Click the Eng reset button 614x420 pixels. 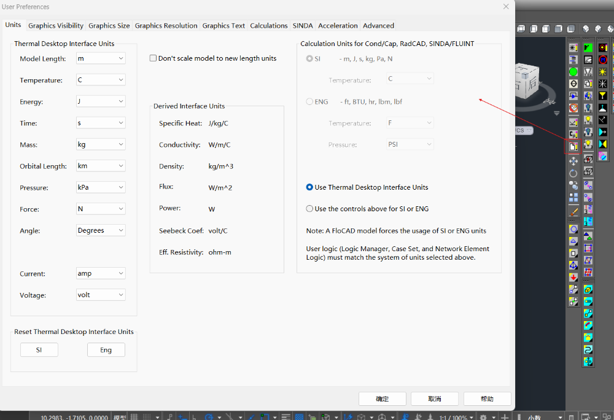[x=106, y=350]
